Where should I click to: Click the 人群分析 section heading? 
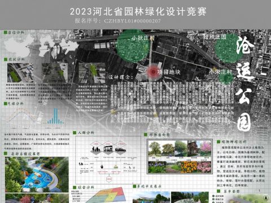pos(86,133)
